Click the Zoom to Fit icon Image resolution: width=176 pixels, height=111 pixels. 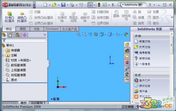[x=79, y=35]
